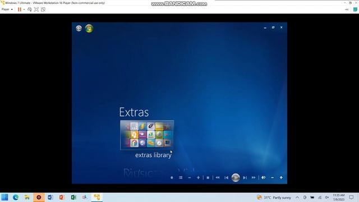
Task: Enter VMware full screen mode
Action: point(36,10)
